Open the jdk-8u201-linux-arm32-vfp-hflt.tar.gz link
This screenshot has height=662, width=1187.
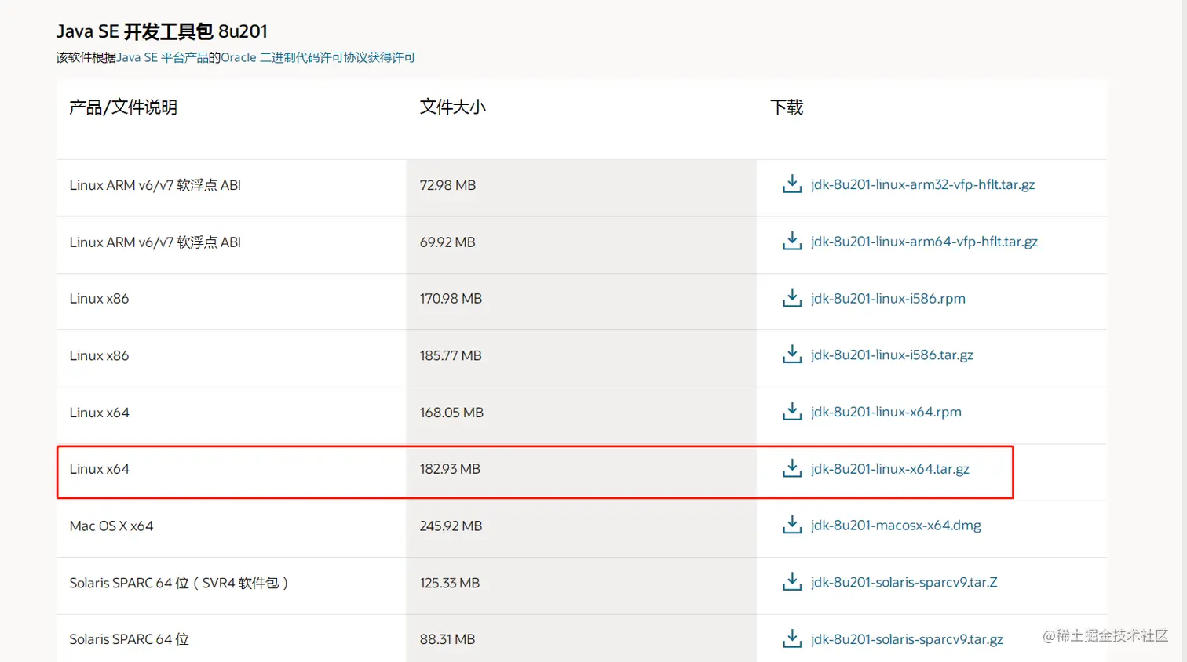click(x=922, y=184)
